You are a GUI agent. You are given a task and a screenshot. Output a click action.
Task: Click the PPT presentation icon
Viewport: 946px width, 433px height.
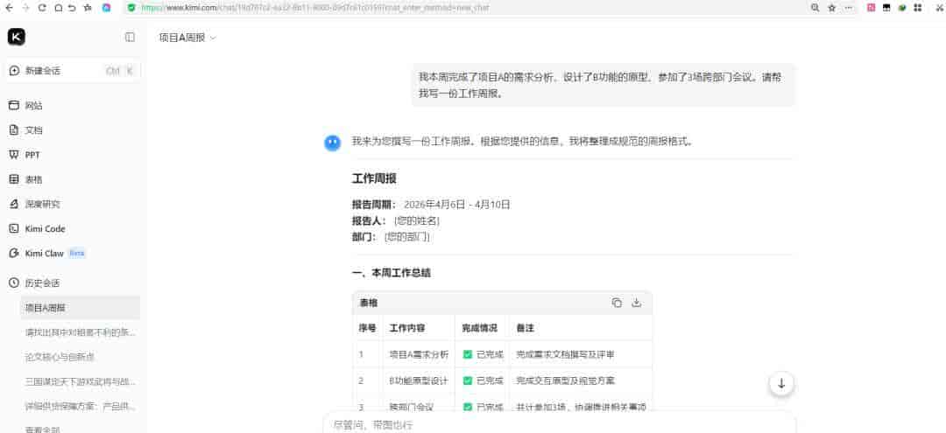(x=14, y=155)
